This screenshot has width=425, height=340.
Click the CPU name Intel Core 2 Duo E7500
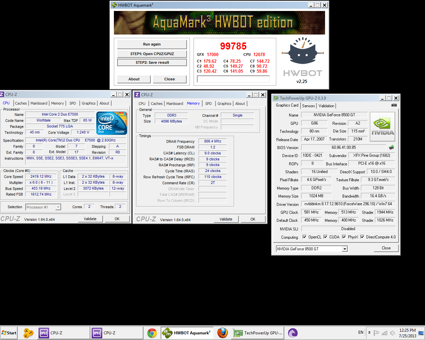(x=60, y=115)
